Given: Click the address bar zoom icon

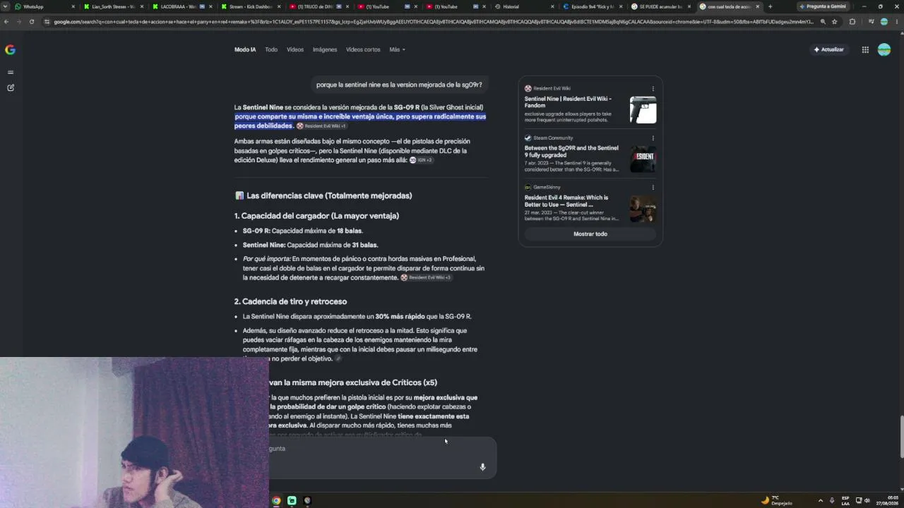Looking at the screenshot, I should [823, 22].
